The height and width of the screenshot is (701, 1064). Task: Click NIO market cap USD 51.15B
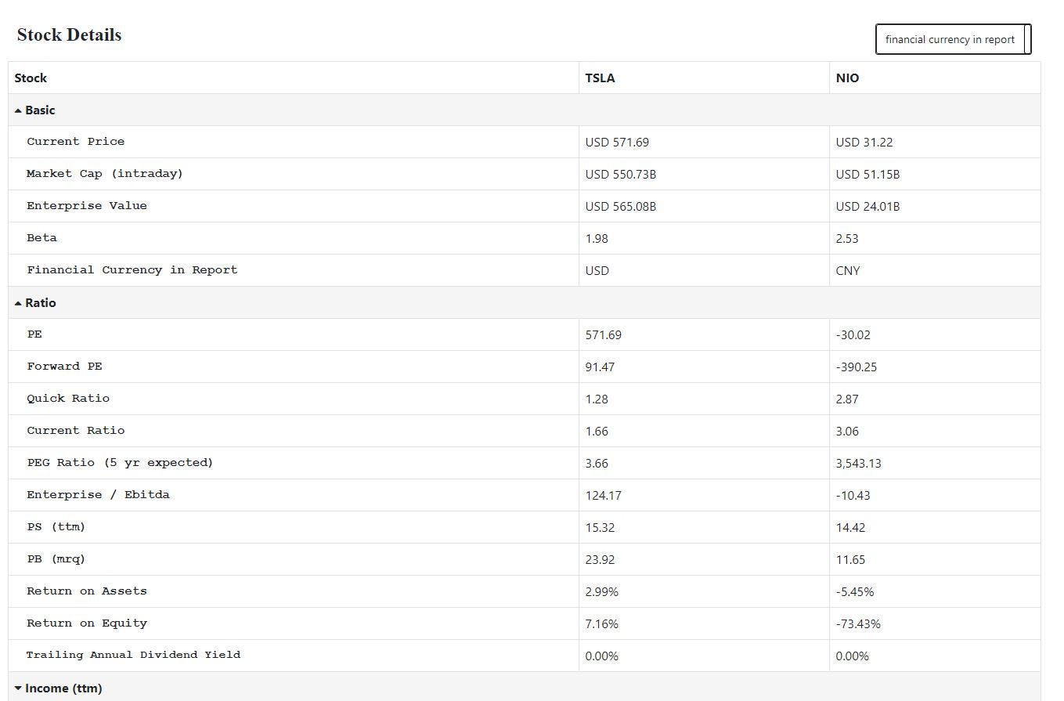click(x=867, y=175)
